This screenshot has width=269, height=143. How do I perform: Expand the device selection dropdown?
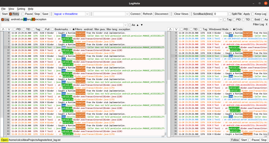coord(127,14)
